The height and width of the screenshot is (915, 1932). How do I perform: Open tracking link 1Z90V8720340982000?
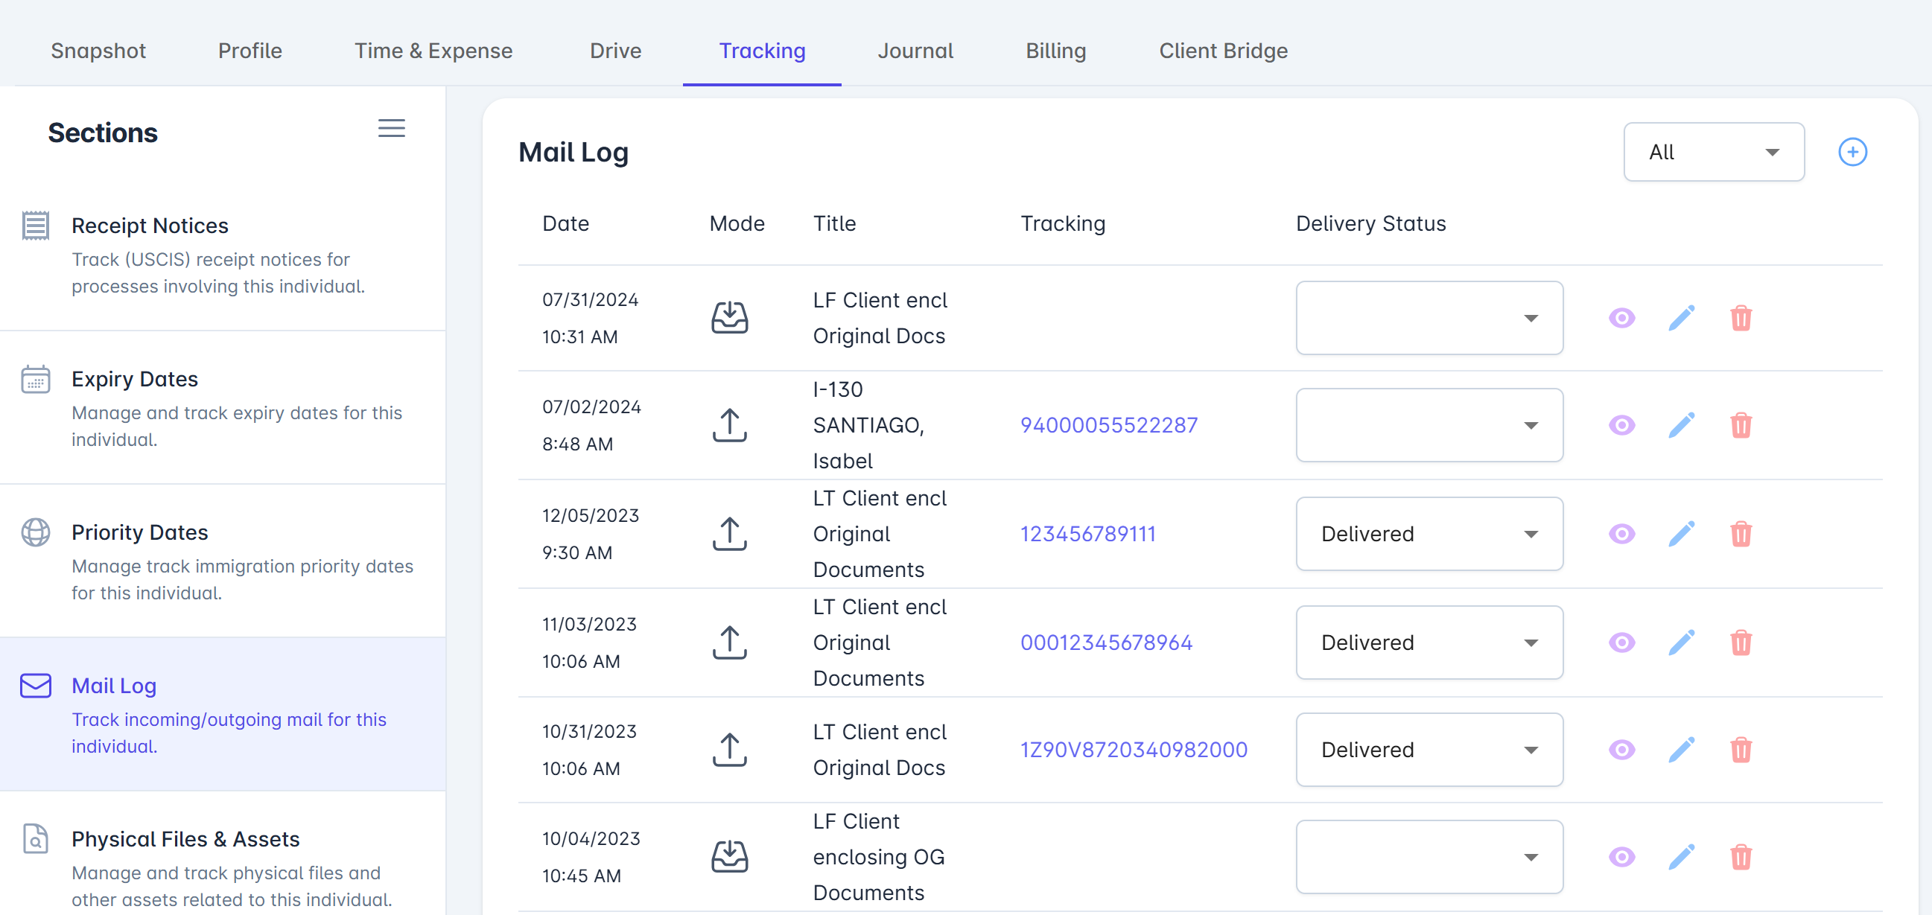1134,750
